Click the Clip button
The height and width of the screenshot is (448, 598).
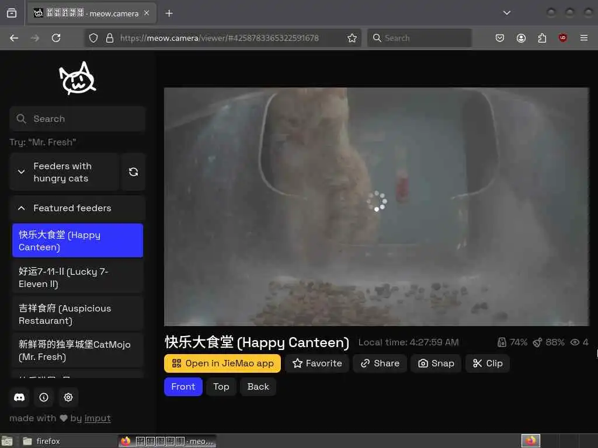pos(488,363)
